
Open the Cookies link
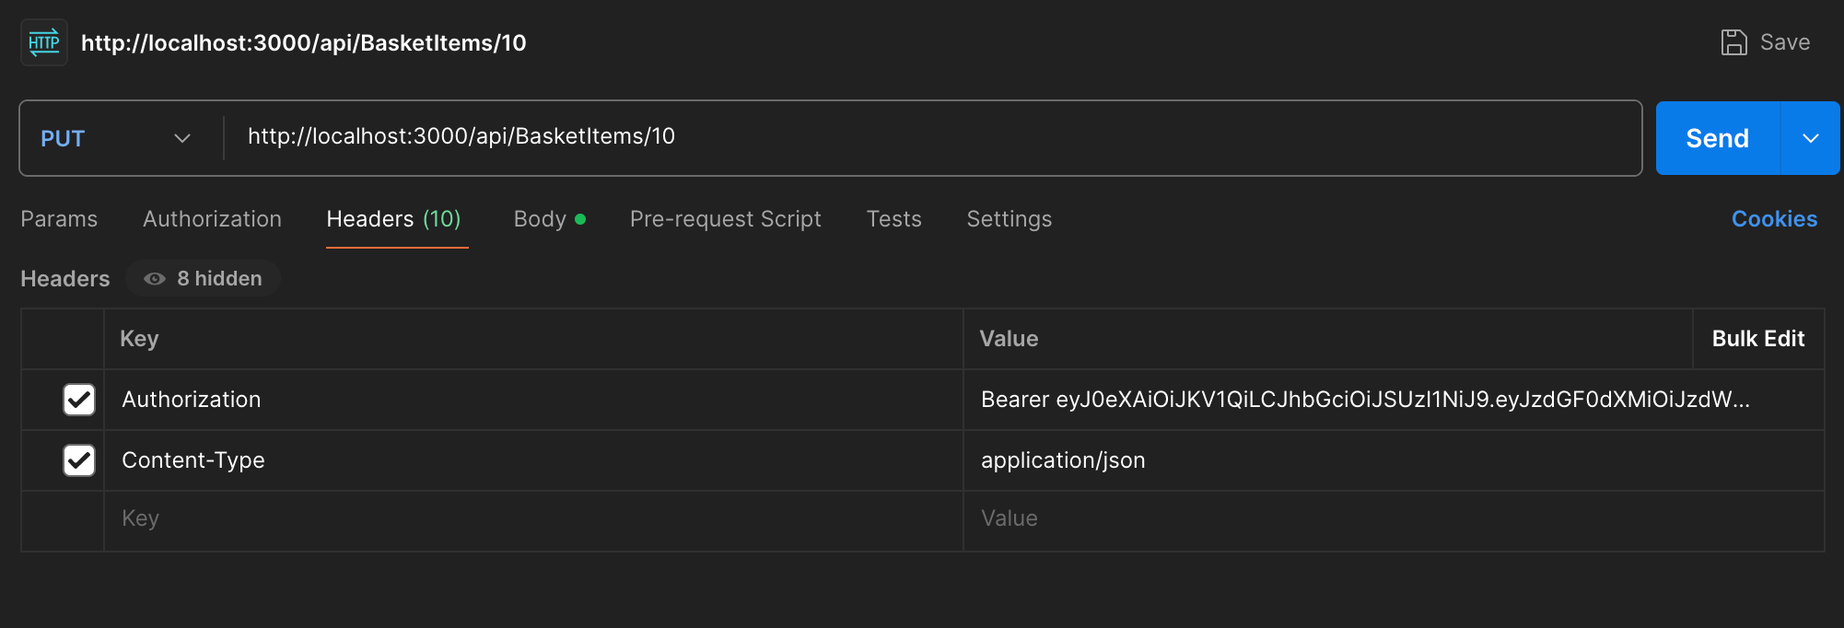1774,219
